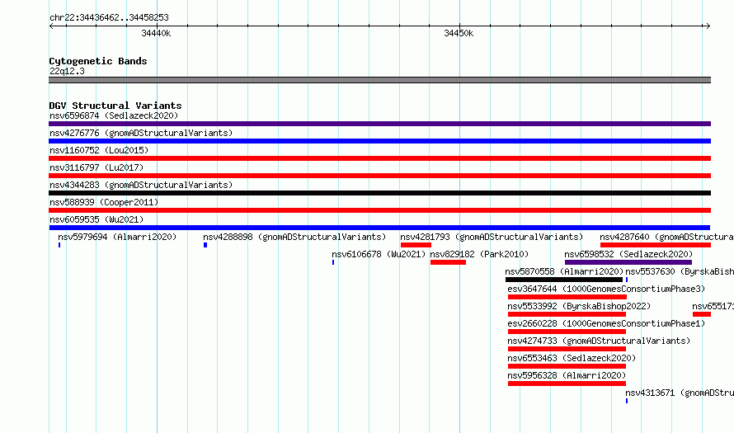Click the left arrowhead of the ruler
The image size is (734, 433).
click(x=51, y=26)
